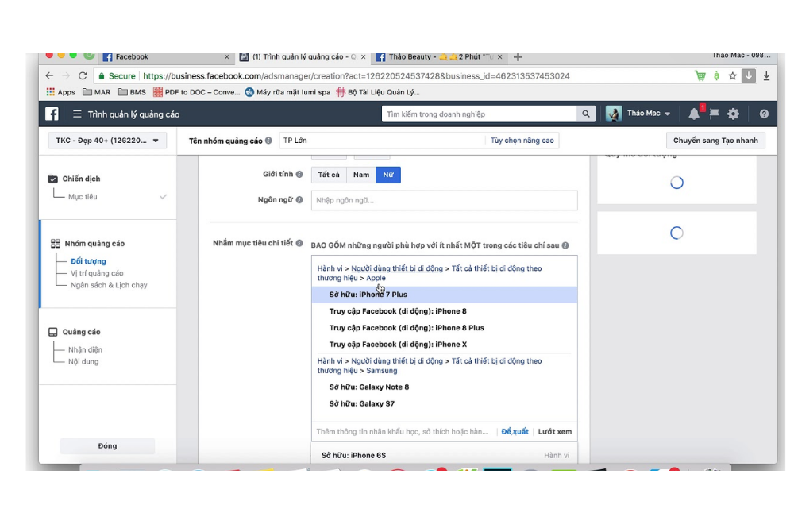Click the Ngôn ngữ input field

tap(444, 200)
